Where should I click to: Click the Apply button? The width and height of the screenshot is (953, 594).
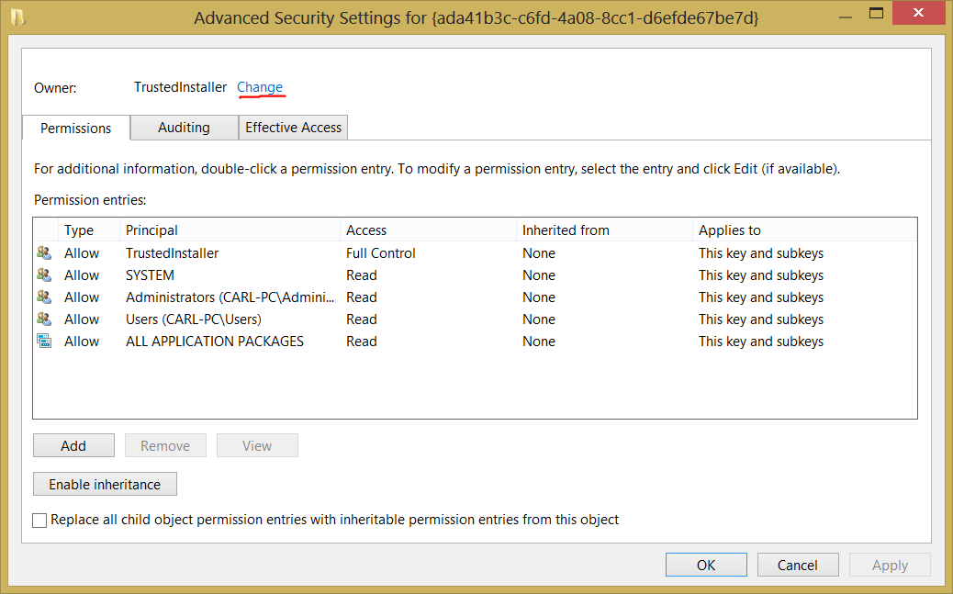[x=890, y=565]
